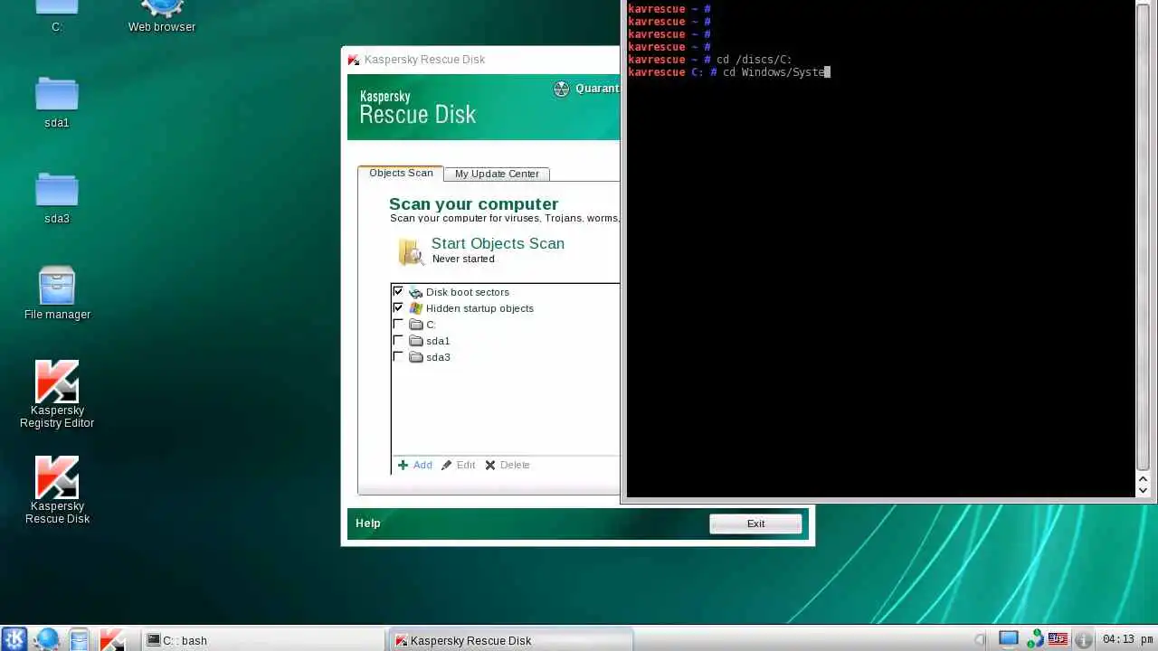The height and width of the screenshot is (651, 1158).
Task: Switch to the Objects Scan tab
Action: coord(401,173)
